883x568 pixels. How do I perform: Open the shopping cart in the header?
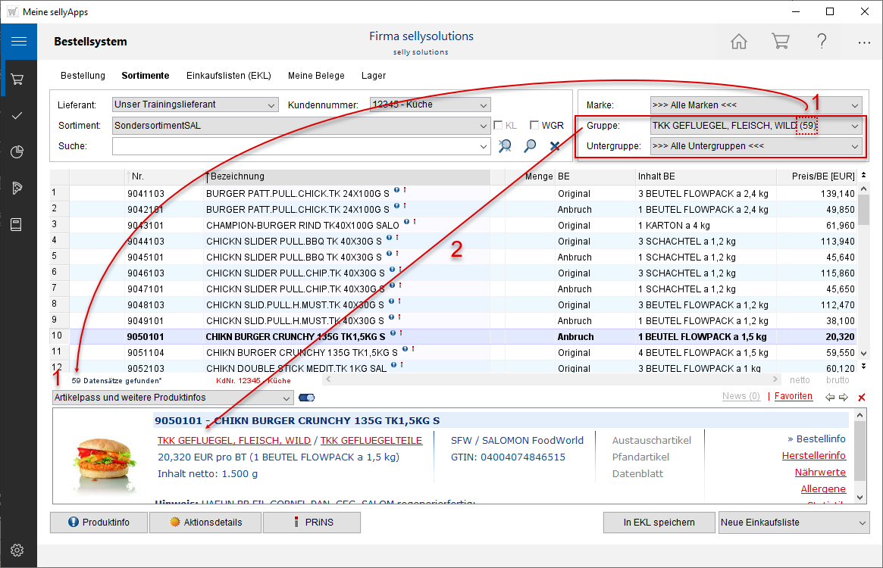[780, 42]
